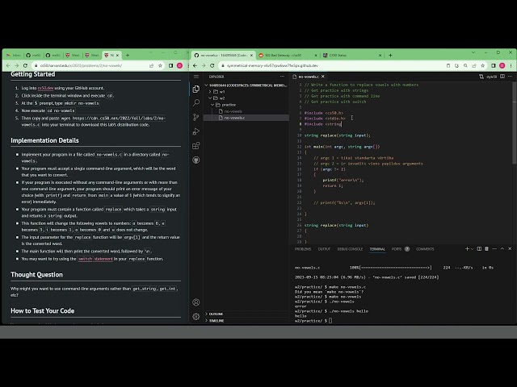Open the GitHub view in the activity bar

(x=196, y=160)
